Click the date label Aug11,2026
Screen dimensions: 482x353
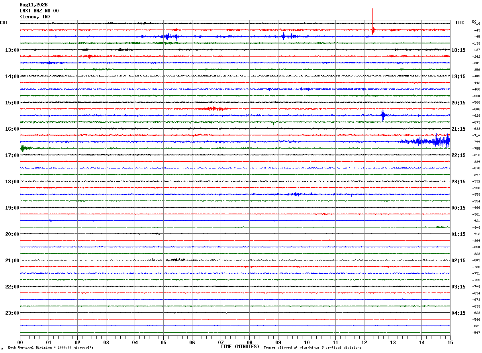tap(33, 5)
